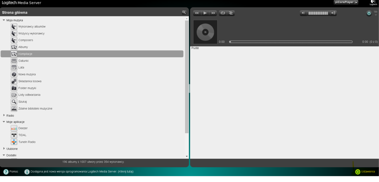Click the Puste empty playlist text
Screen dimensions: 379x182
[x=195, y=48]
